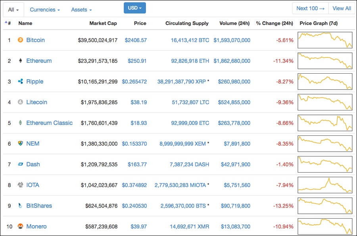Image resolution: width=357 pixels, height=236 pixels.
Task: Click Bitcoin's 7-day price graph
Action: (325, 40)
